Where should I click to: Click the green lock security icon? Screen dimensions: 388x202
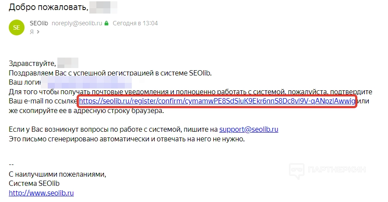pos(106,23)
